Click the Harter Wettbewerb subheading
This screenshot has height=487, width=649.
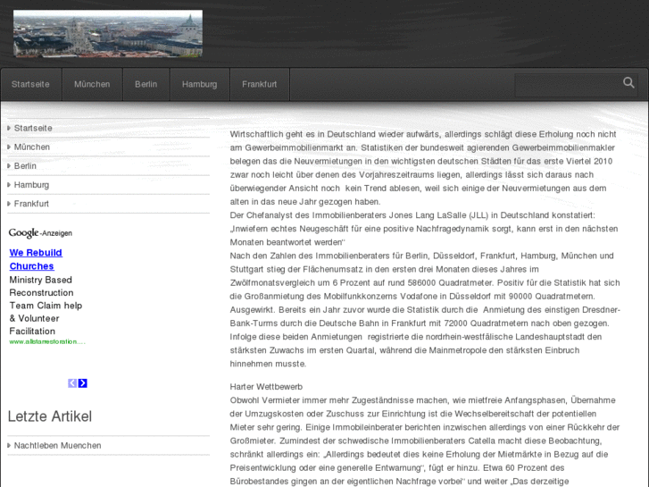(x=266, y=387)
